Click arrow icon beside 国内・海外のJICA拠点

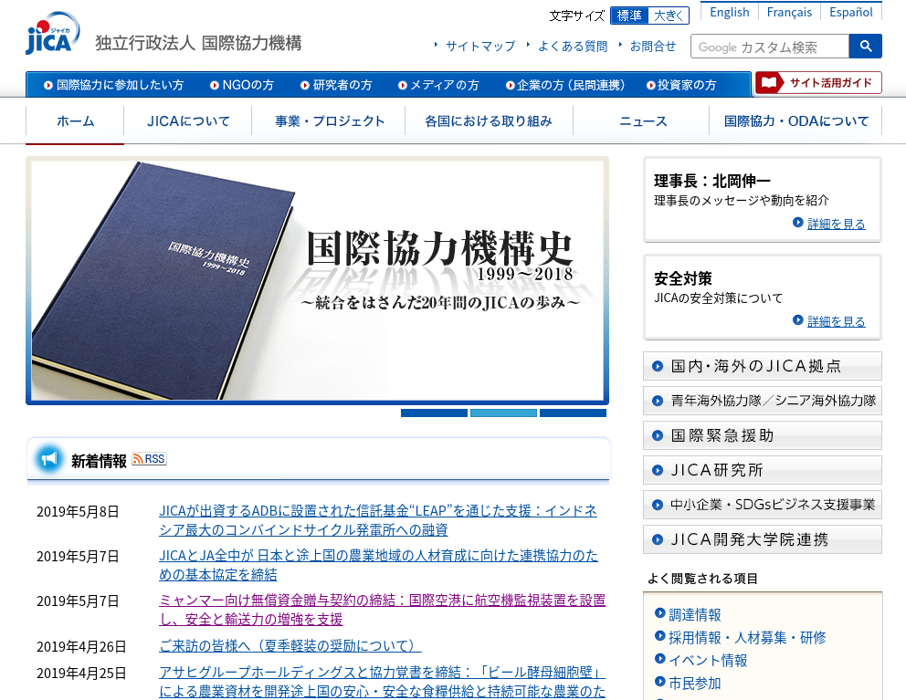[658, 366]
